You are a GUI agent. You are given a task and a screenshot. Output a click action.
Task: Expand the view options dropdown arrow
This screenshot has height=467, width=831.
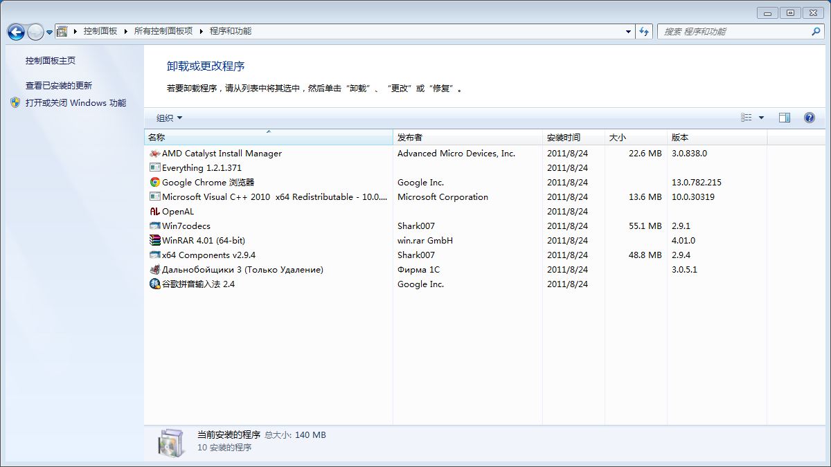(761, 118)
